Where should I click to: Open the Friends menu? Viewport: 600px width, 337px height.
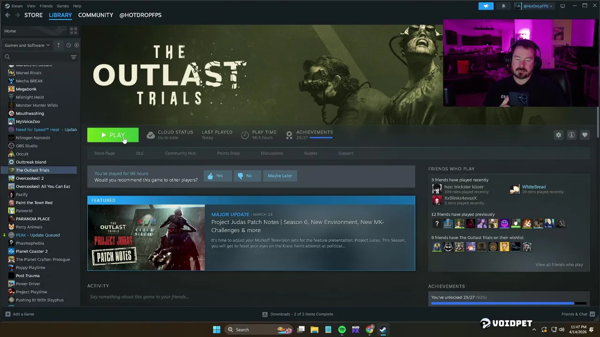(46, 6)
